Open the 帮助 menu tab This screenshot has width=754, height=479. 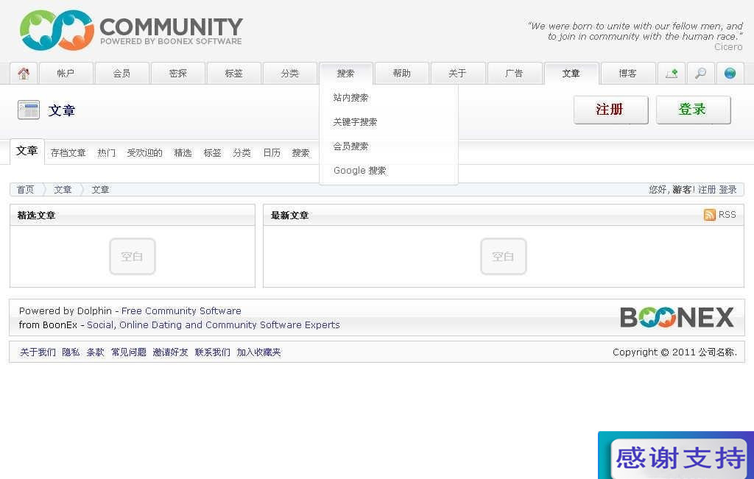click(x=401, y=74)
